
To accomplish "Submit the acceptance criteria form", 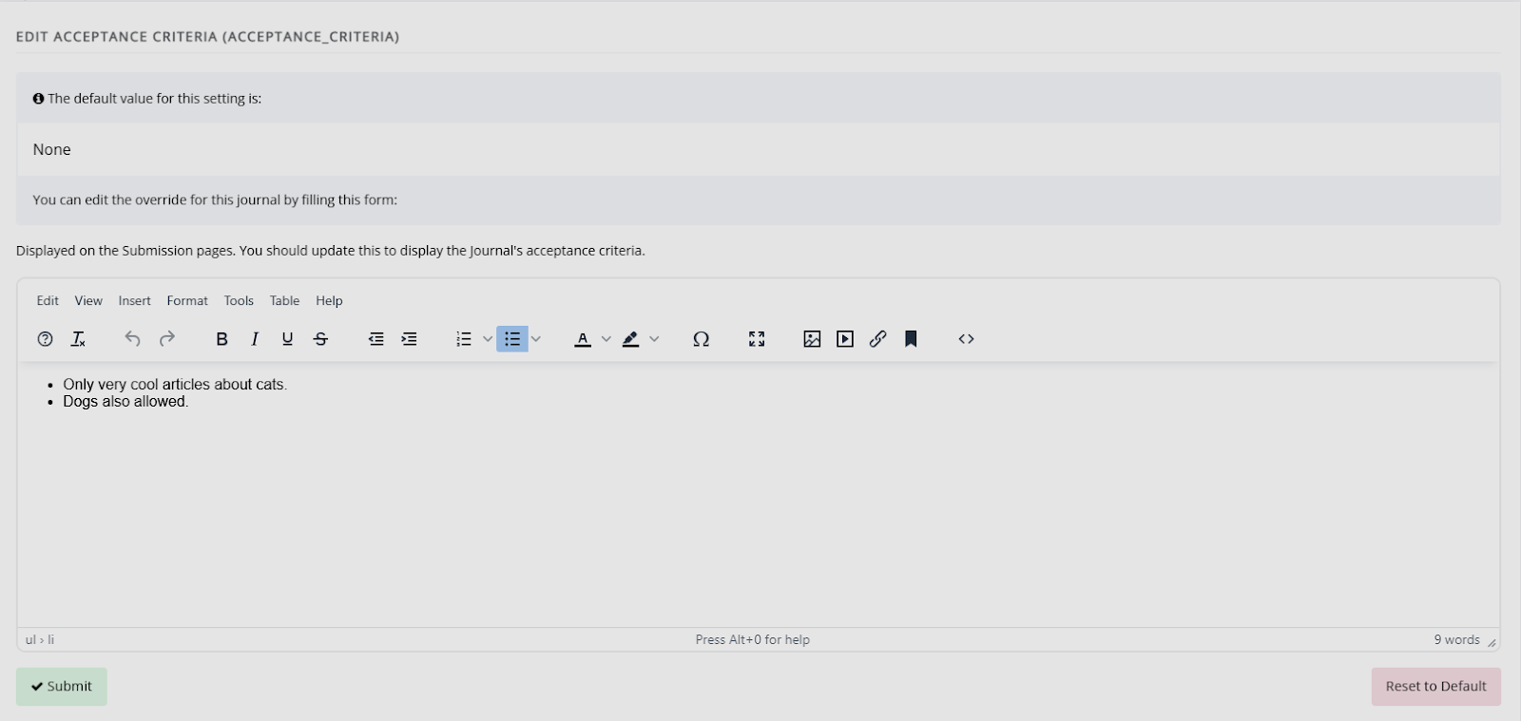I will point(62,686).
